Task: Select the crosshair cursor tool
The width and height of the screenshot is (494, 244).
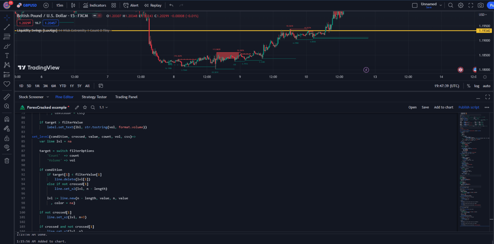Action: click(6, 17)
